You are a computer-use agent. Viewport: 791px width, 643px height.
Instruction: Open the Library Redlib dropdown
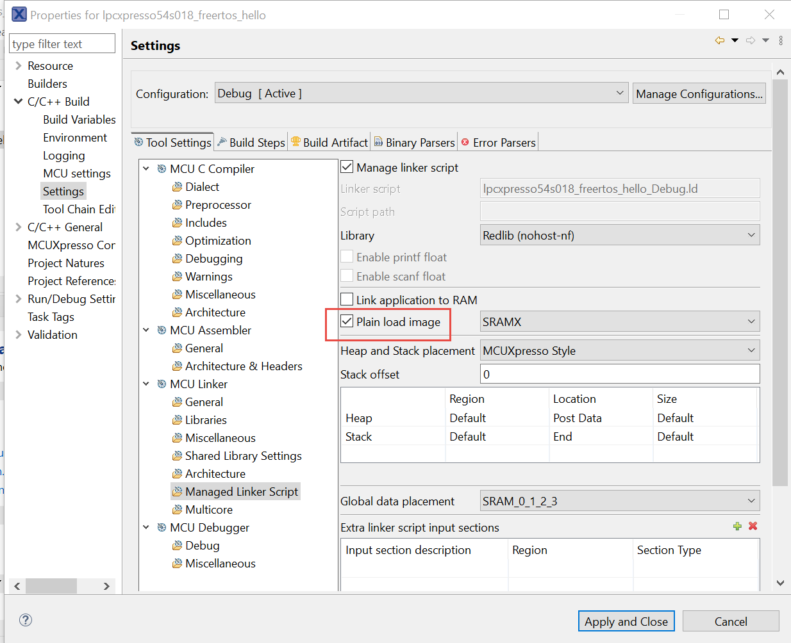(619, 236)
